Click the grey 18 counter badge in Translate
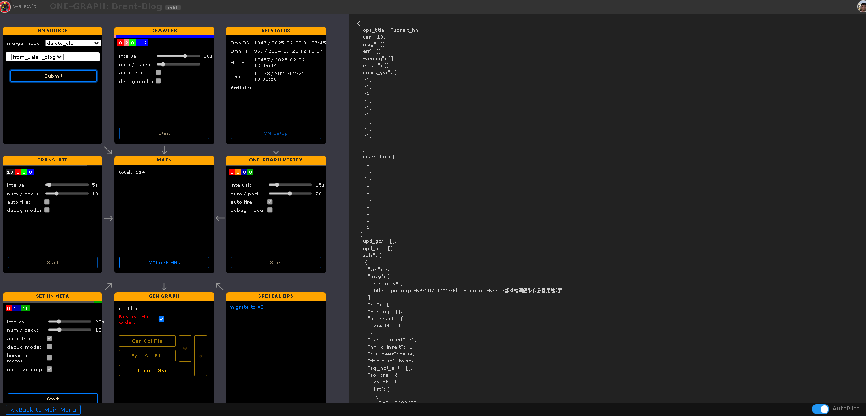This screenshot has width=866, height=416. click(10, 172)
